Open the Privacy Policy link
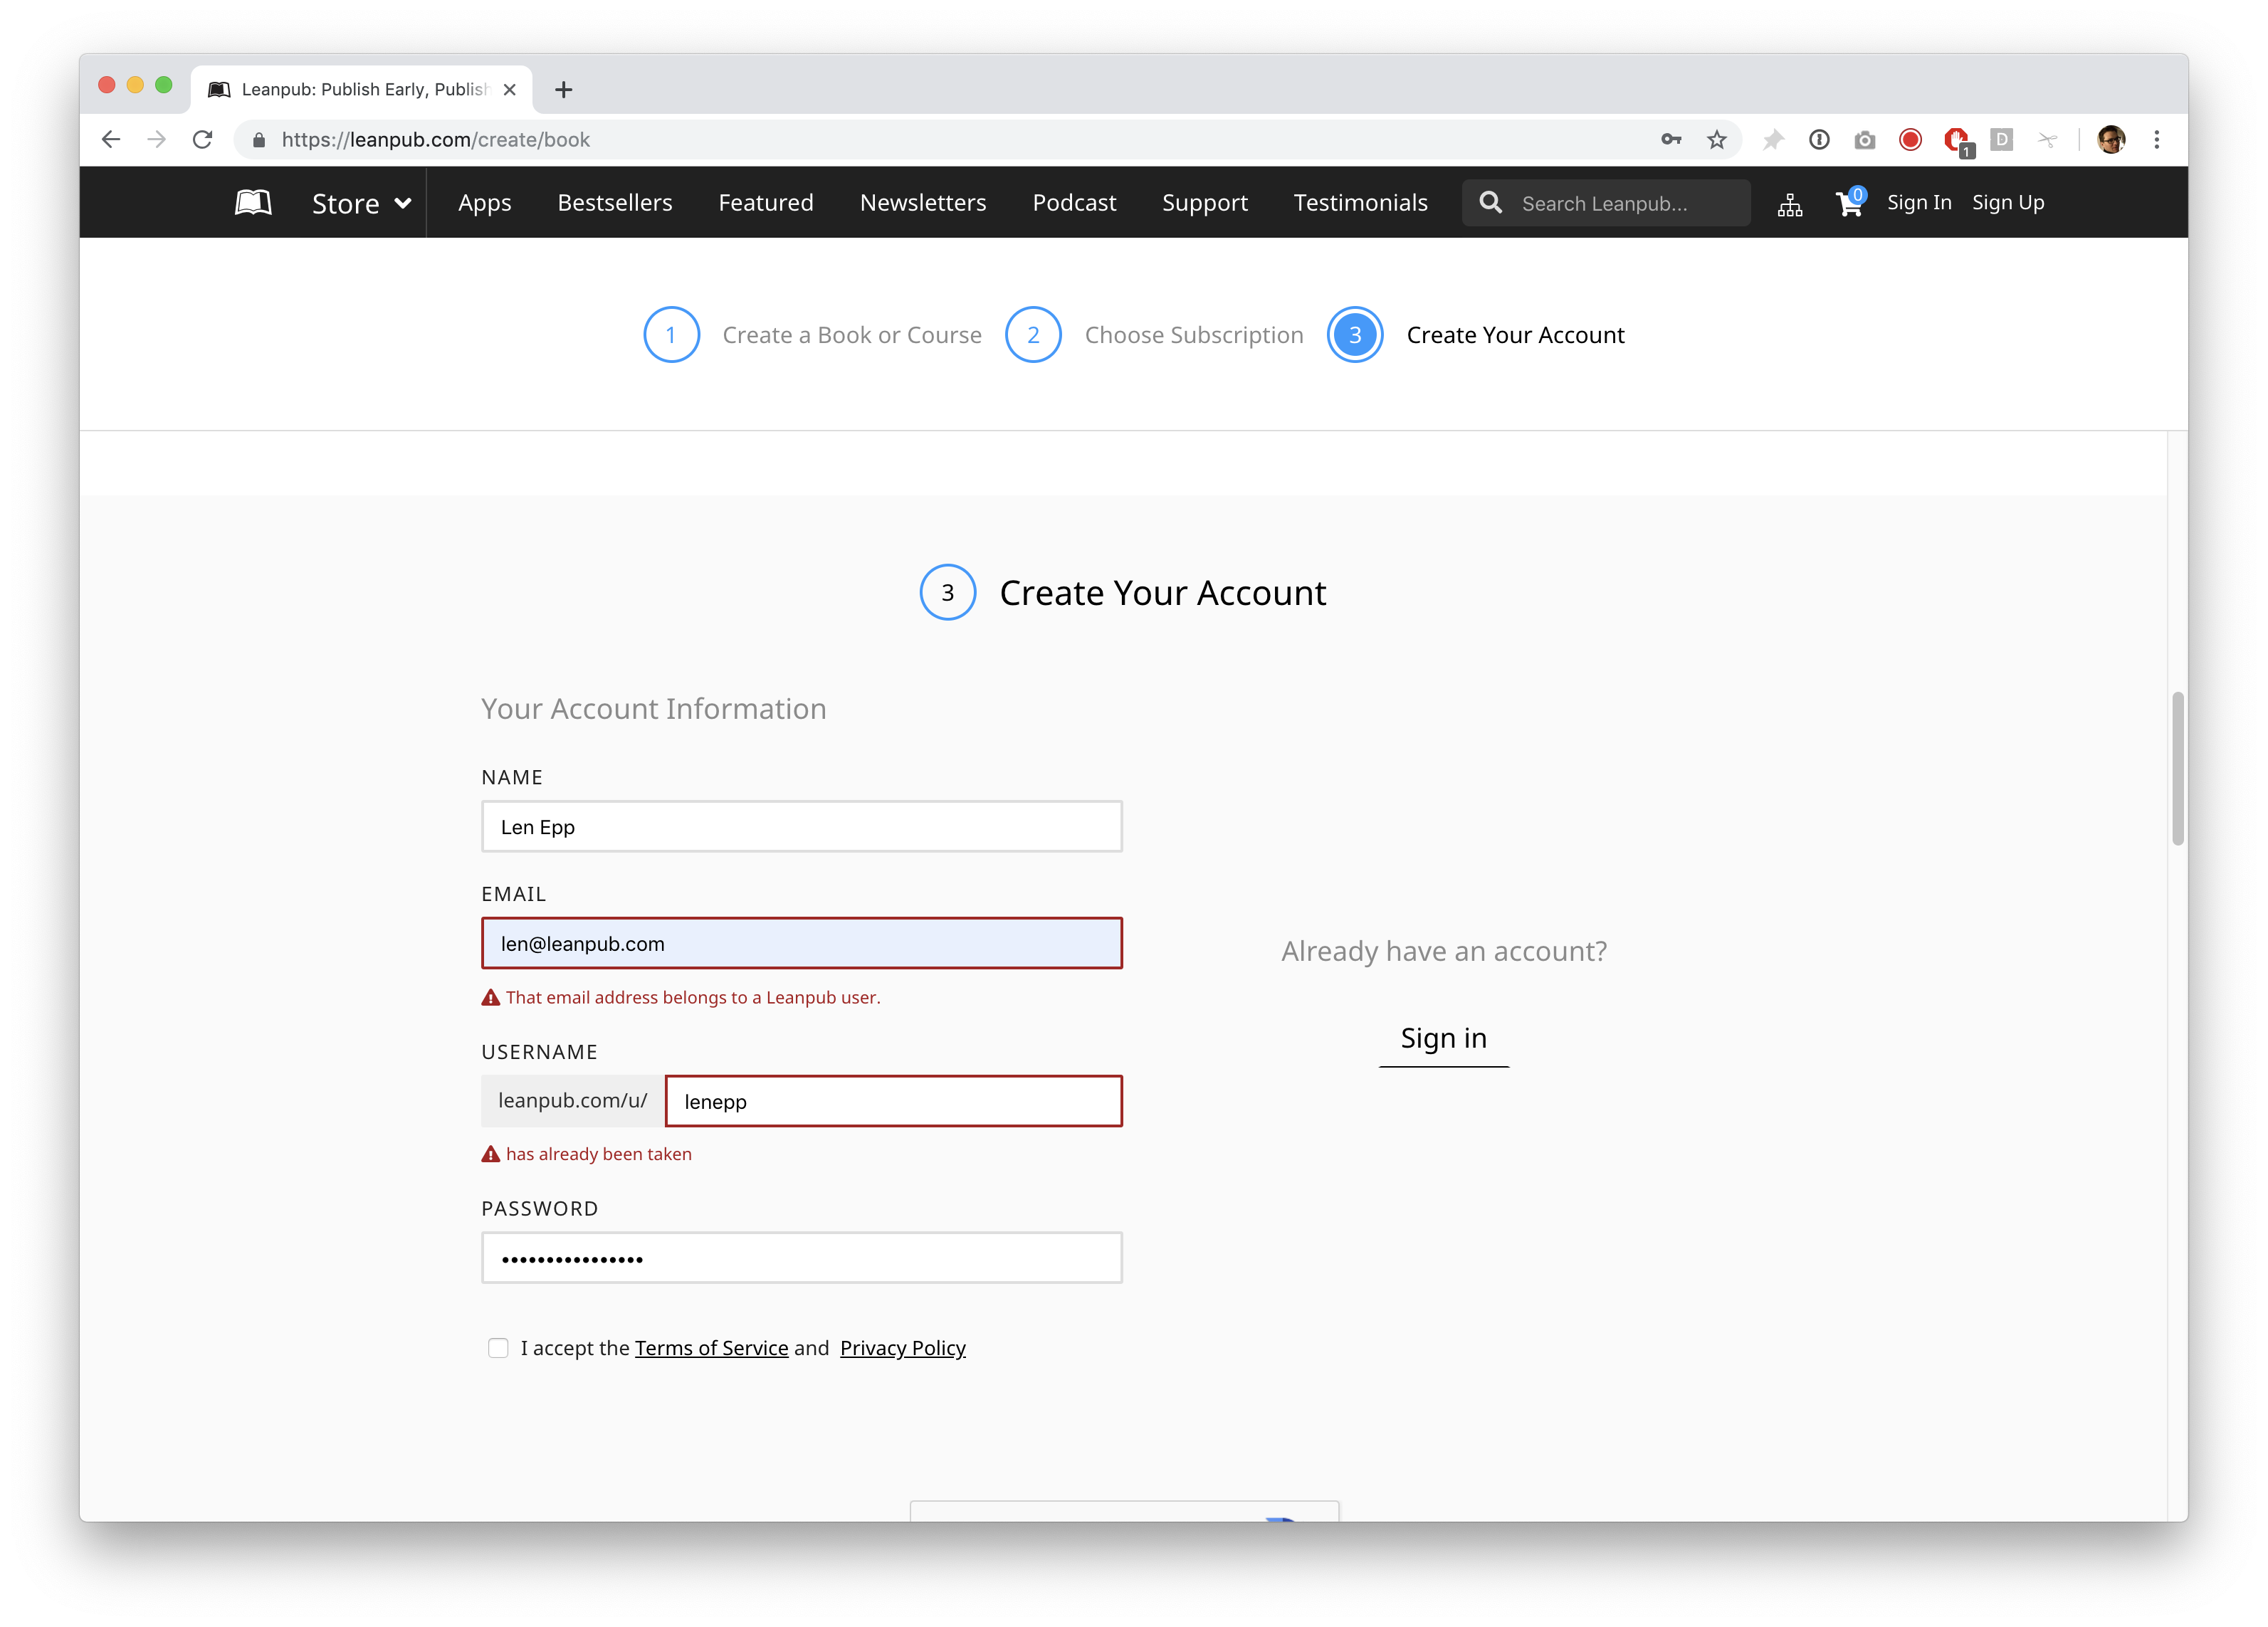The width and height of the screenshot is (2268, 1627). click(902, 1348)
